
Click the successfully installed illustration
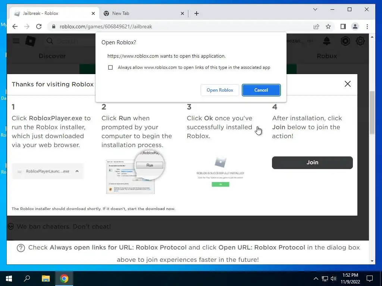[220, 172]
